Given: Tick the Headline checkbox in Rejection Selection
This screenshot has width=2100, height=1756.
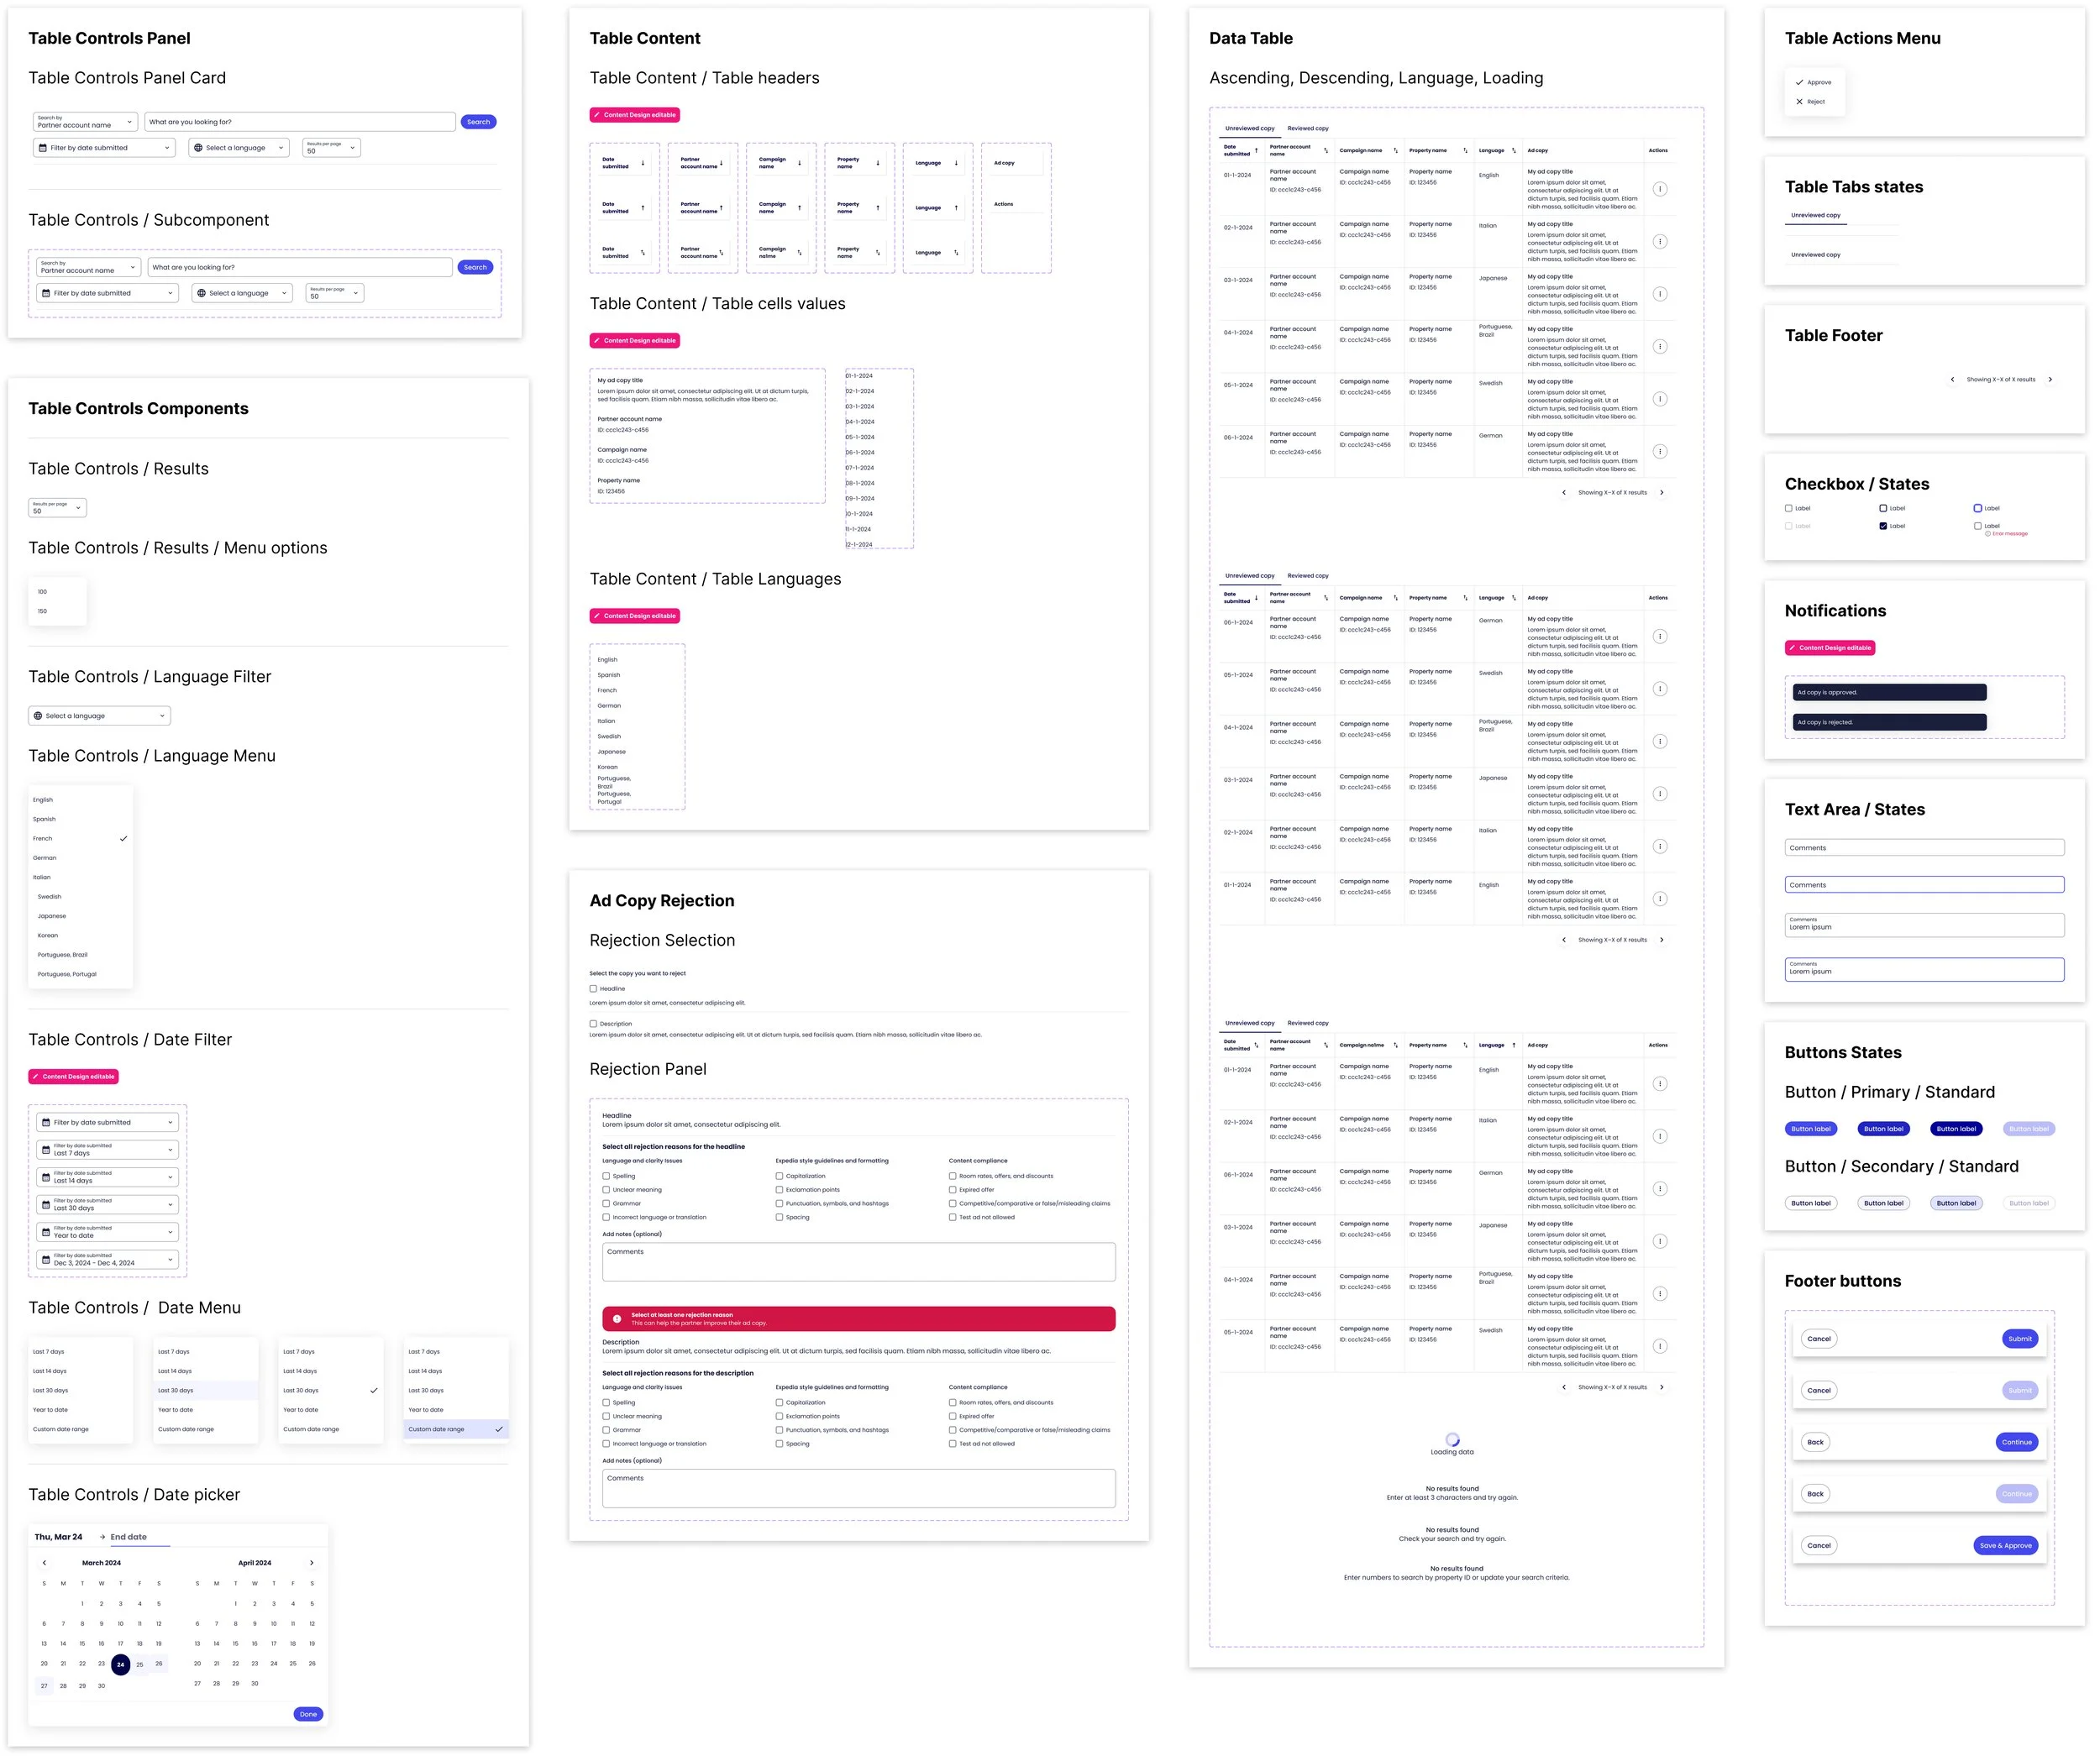Looking at the screenshot, I should [x=593, y=989].
